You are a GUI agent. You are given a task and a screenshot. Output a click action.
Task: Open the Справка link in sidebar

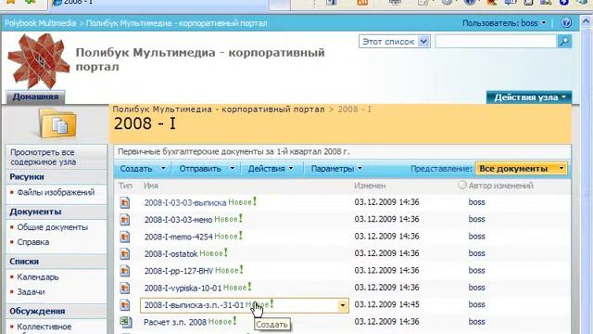pyautogui.click(x=33, y=242)
